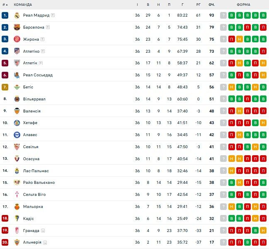Click the Osasuna club crest
269x249 pixels.
pyautogui.click(x=17, y=159)
